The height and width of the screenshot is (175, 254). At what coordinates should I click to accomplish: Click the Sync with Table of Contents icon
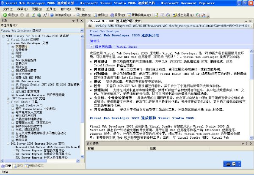point(168,15)
